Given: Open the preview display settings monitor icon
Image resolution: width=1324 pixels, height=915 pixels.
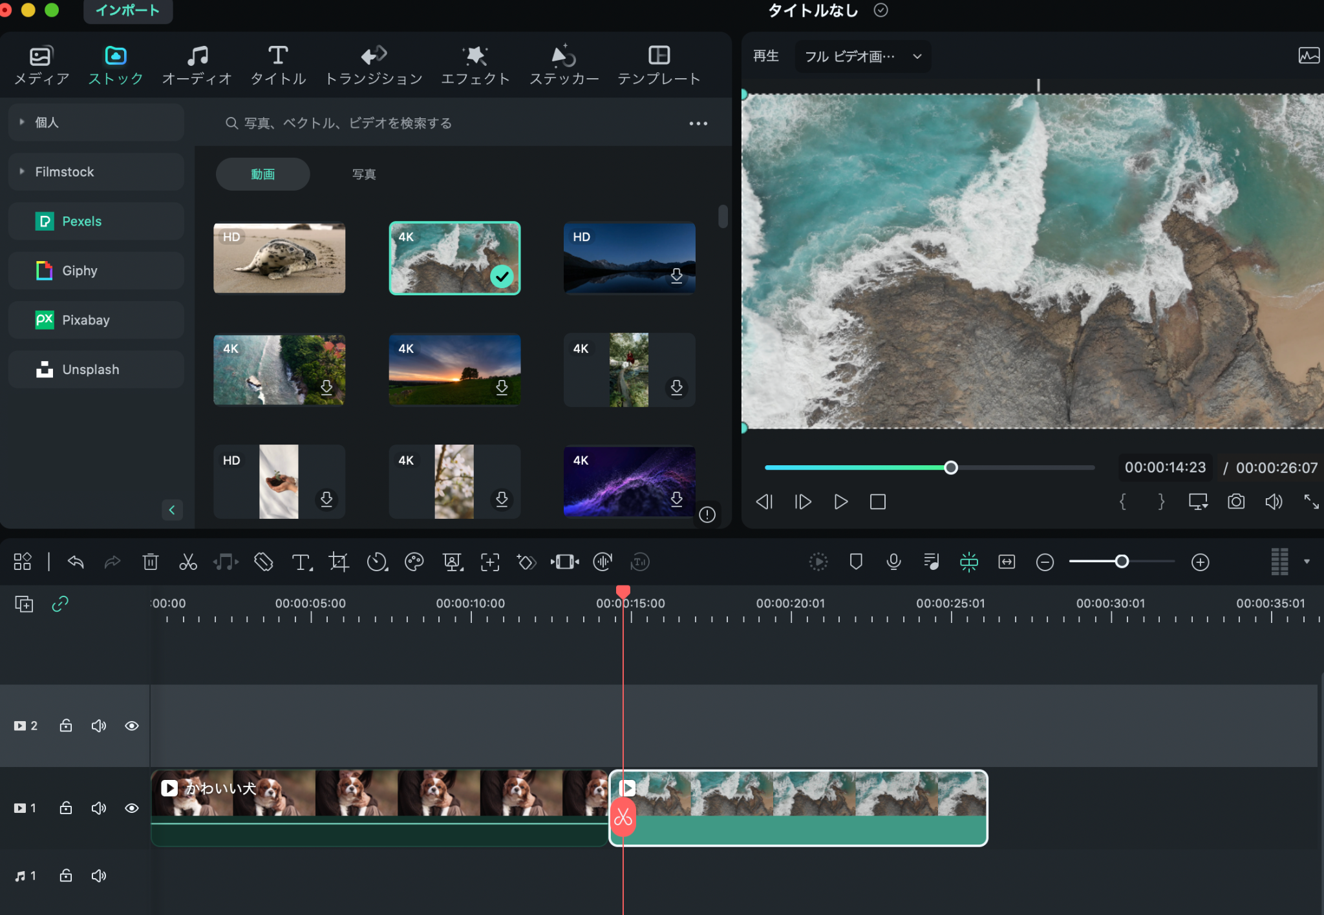Looking at the screenshot, I should pyautogui.click(x=1198, y=501).
